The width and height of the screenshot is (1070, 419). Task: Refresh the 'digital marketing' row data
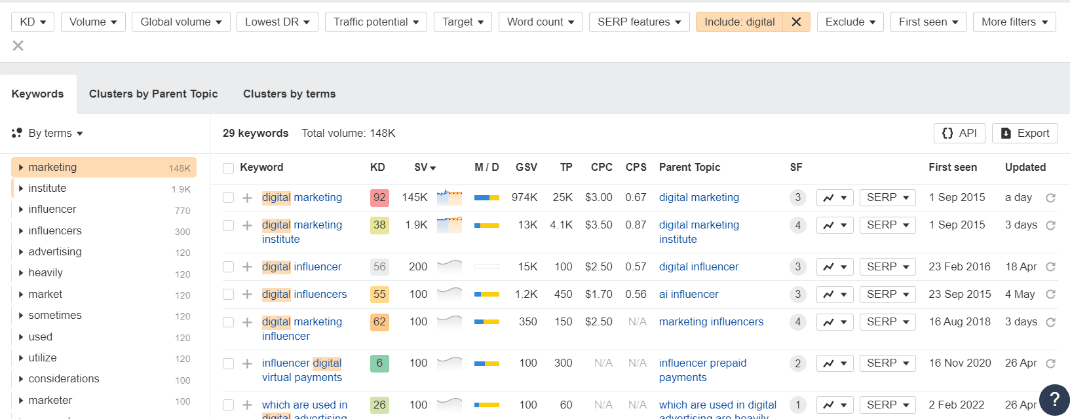[x=1050, y=198]
